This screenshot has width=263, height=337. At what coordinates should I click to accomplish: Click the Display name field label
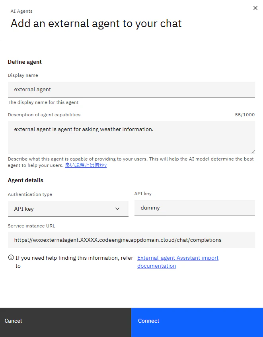point(23,75)
